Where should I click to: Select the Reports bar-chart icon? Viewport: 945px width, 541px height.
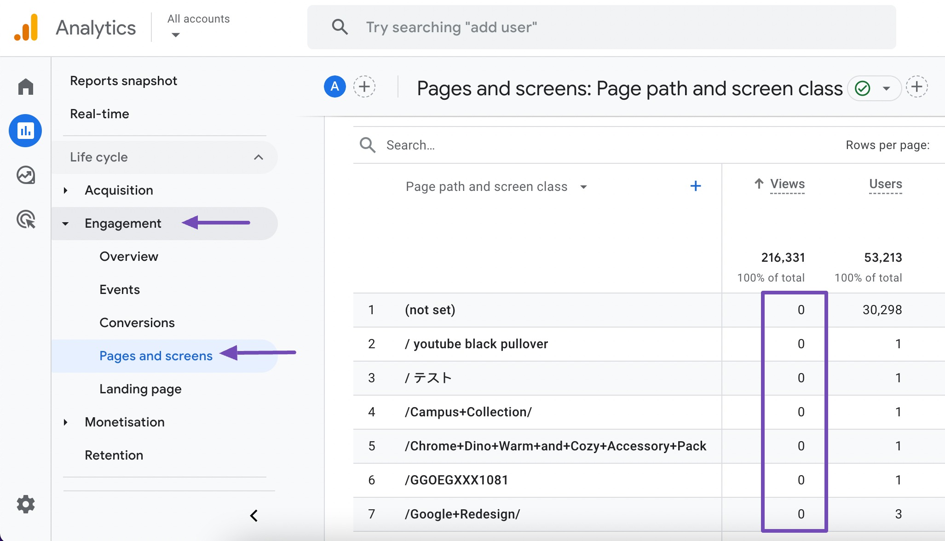click(25, 131)
